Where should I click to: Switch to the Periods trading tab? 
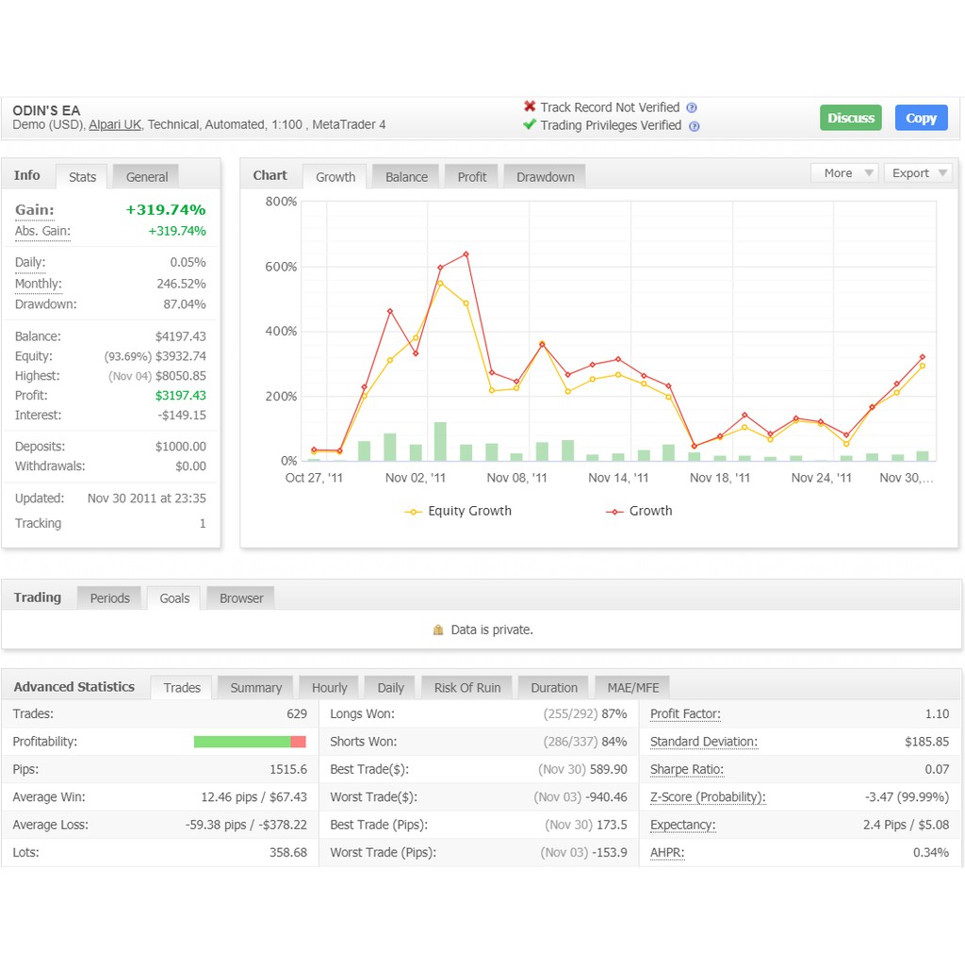click(110, 598)
